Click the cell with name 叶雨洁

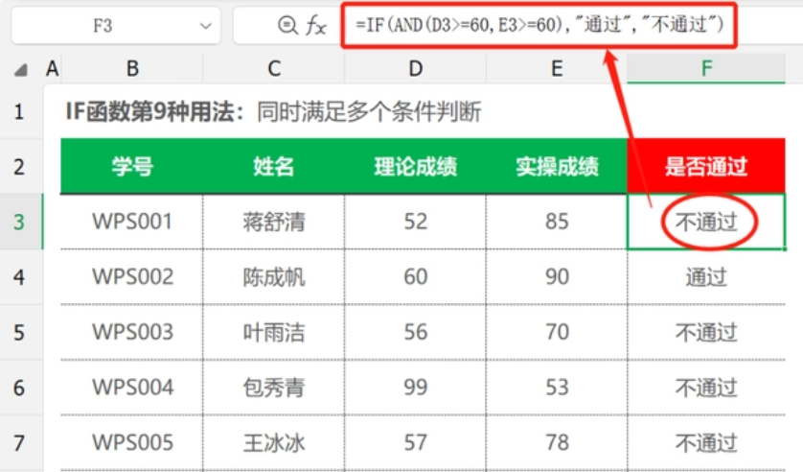(x=274, y=333)
